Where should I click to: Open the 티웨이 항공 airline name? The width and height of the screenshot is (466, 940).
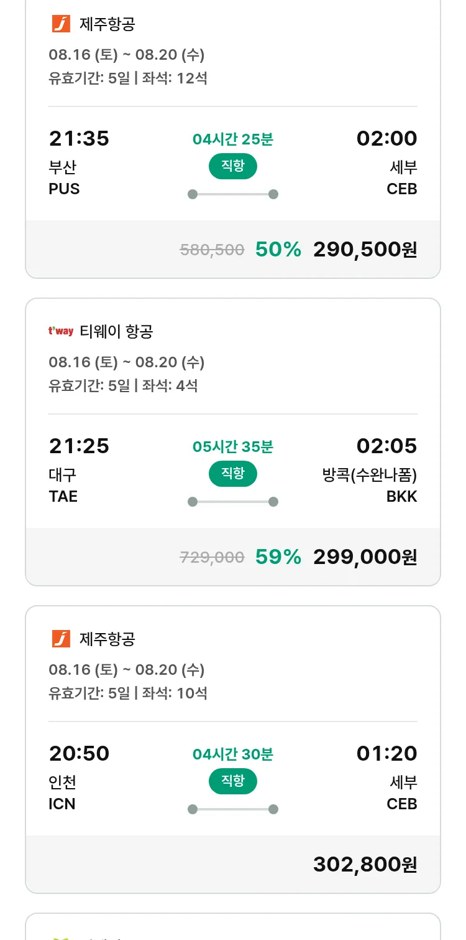116,332
